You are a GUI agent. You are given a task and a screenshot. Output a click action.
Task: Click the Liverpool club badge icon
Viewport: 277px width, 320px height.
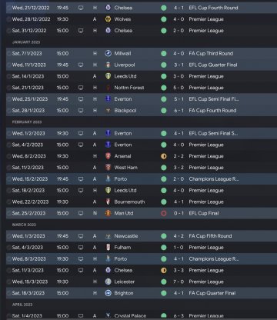tap(108, 65)
